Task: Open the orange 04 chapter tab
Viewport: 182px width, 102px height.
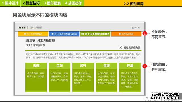Action: click(126, 34)
